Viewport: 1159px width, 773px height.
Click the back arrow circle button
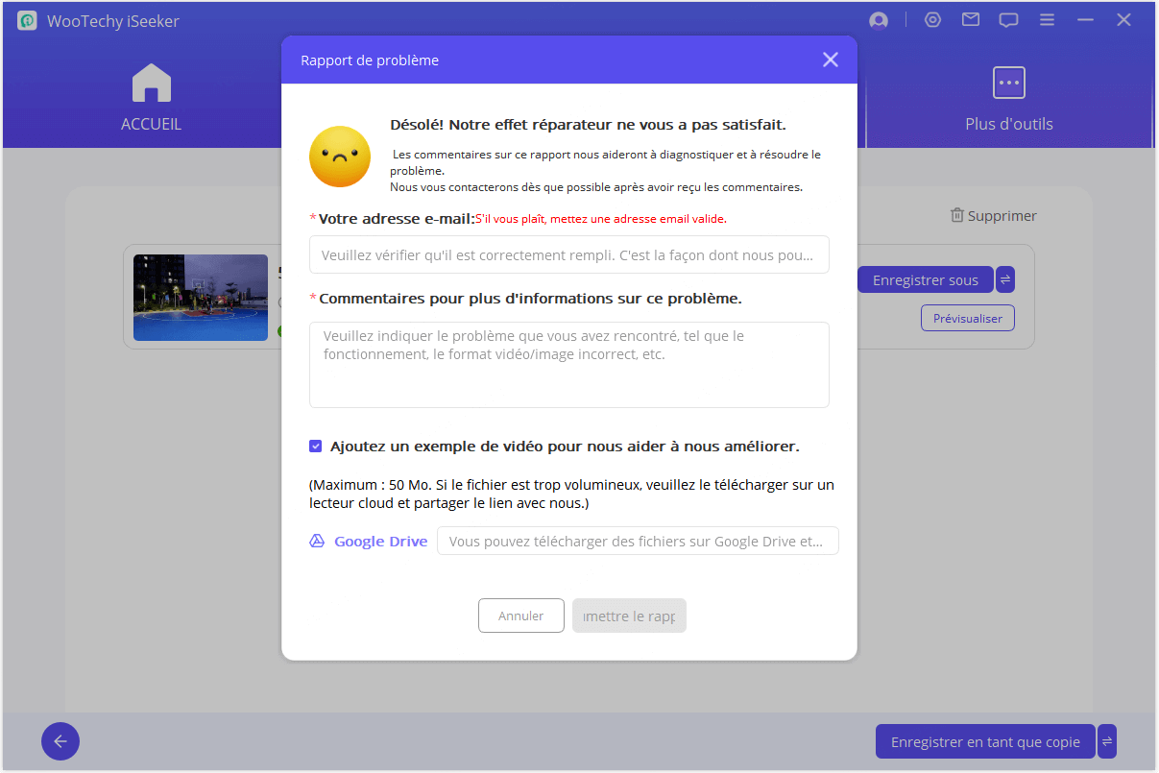(60, 741)
